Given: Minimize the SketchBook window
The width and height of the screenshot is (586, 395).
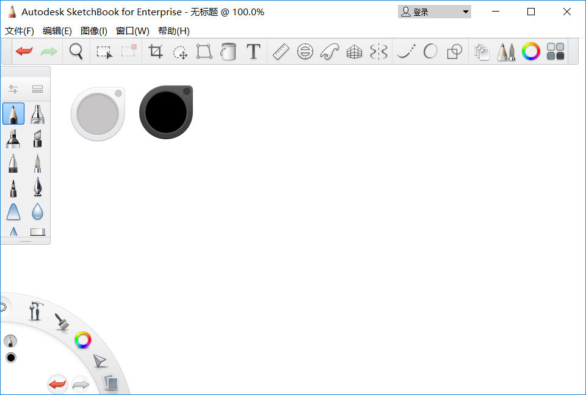Looking at the screenshot, I should pos(496,12).
